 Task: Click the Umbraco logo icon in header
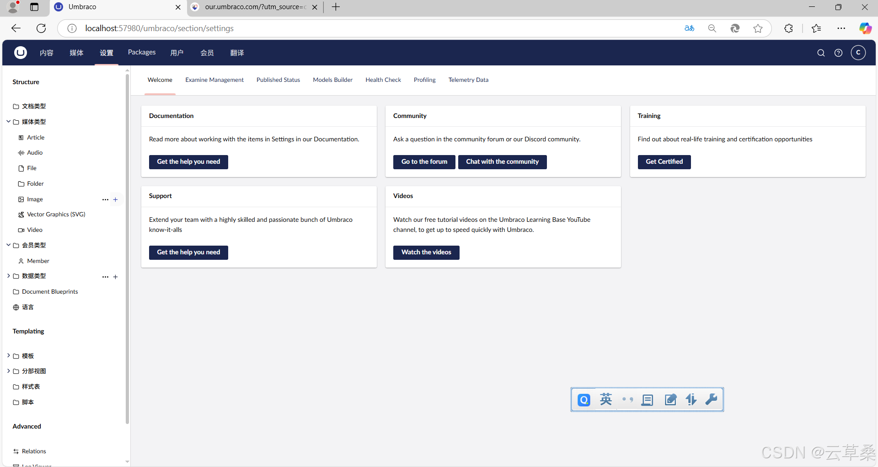click(x=20, y=53)
